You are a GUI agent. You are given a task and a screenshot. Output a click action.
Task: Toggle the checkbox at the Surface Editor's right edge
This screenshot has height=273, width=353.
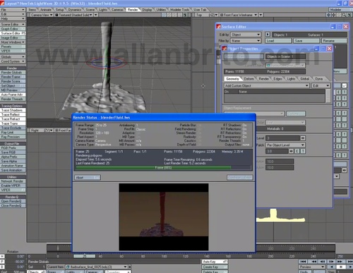[x=345, y=85]
